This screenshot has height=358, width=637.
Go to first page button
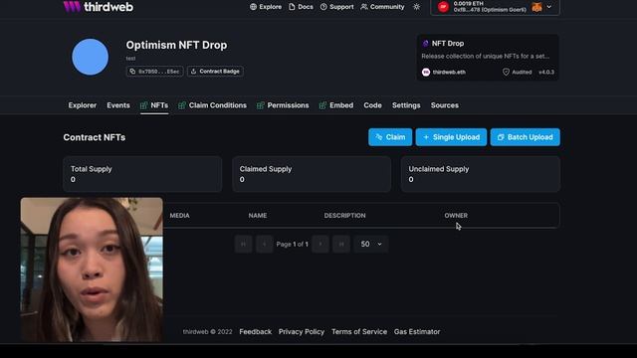(243, 244)
